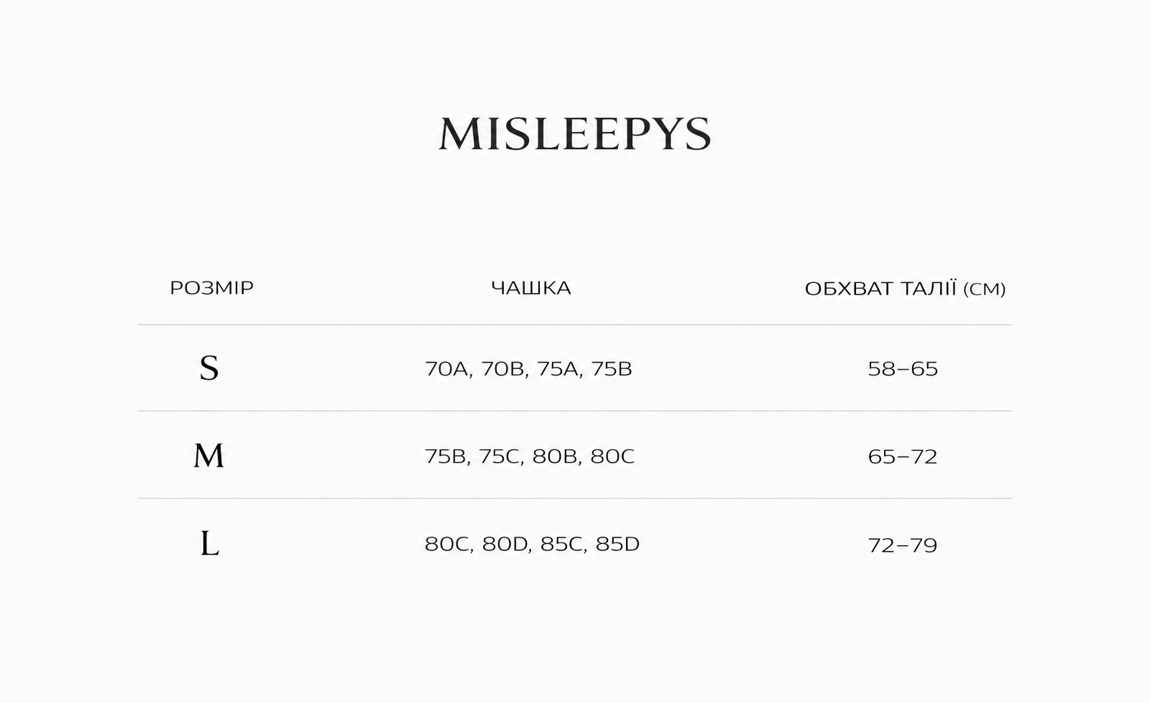Click the (СМ) unit label
Viewport: 1150px width, 703px height.
984,290
